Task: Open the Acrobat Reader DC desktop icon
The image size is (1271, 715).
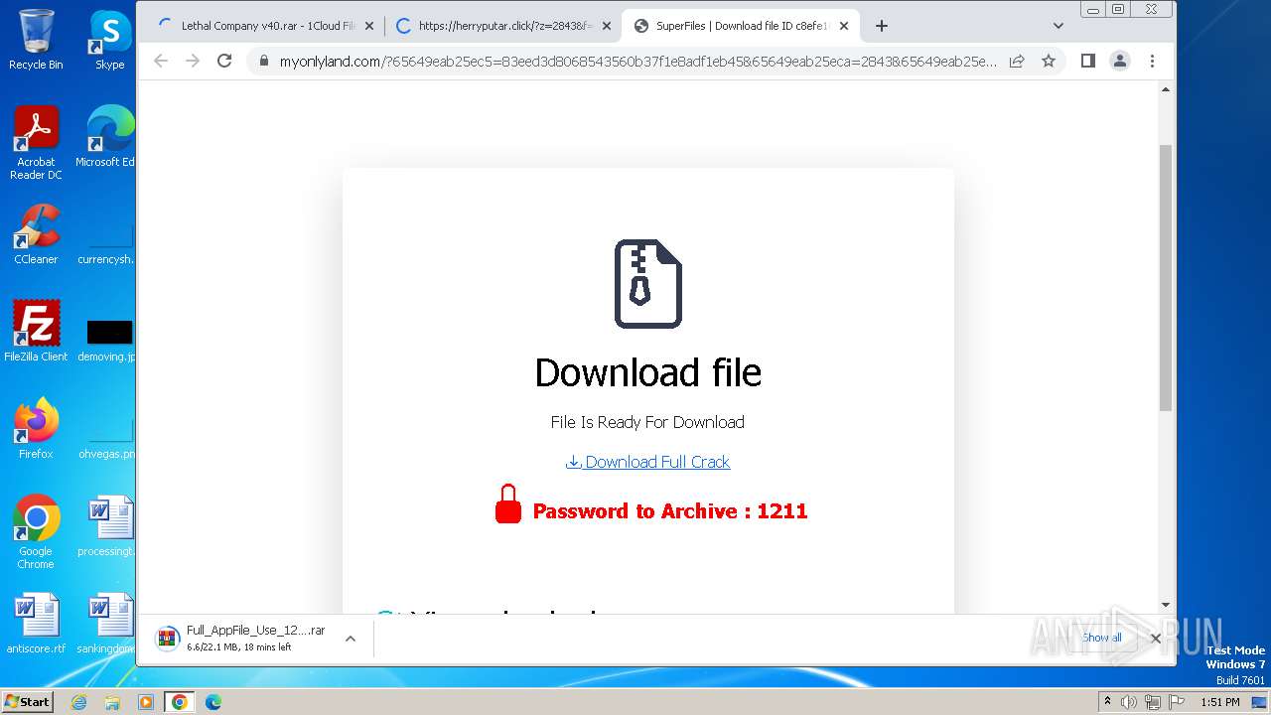Action: 36,143
